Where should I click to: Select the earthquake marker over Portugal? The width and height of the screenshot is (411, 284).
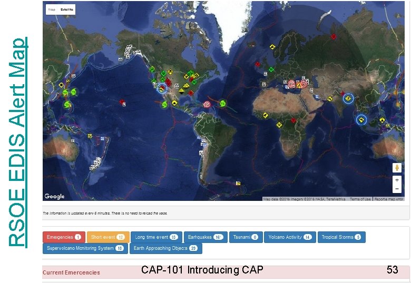pyautogui.click(x=264, y=84)
